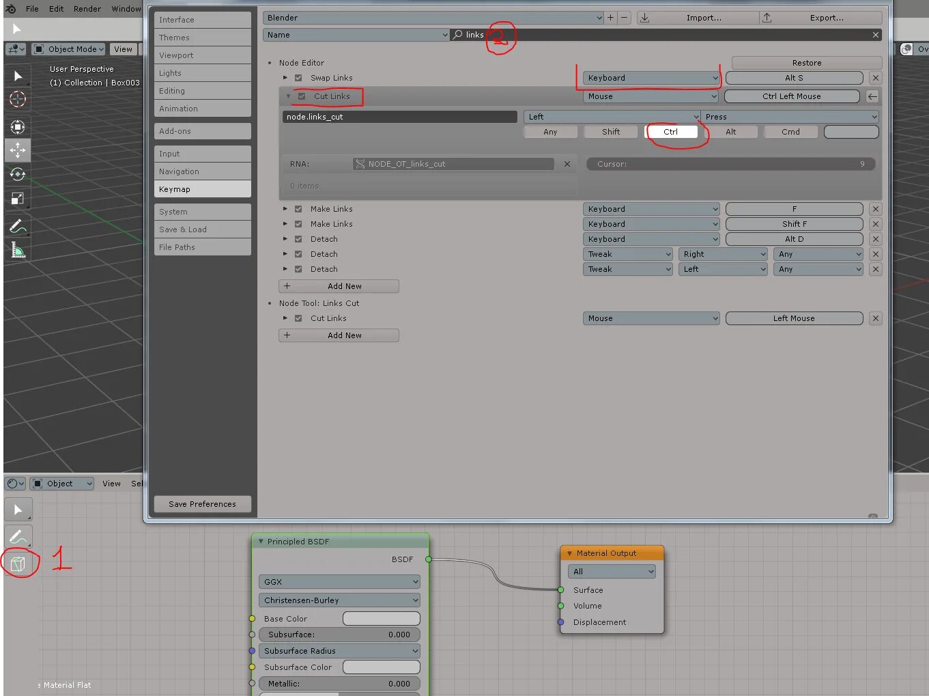929x696 pixels.
Task: Open Keyboard dropdown for Swap Links
Action: [651, 78]
